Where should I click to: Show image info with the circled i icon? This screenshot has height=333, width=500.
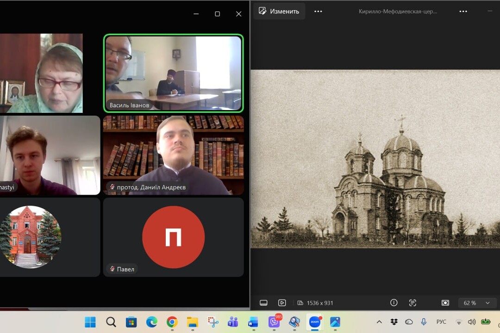[394, 303]
